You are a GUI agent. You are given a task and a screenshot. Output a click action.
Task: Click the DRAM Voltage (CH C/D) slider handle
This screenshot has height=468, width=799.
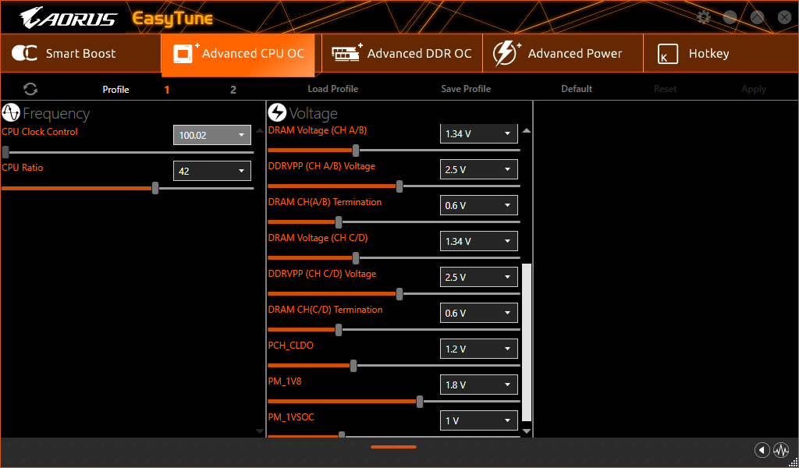click(356, 257)
